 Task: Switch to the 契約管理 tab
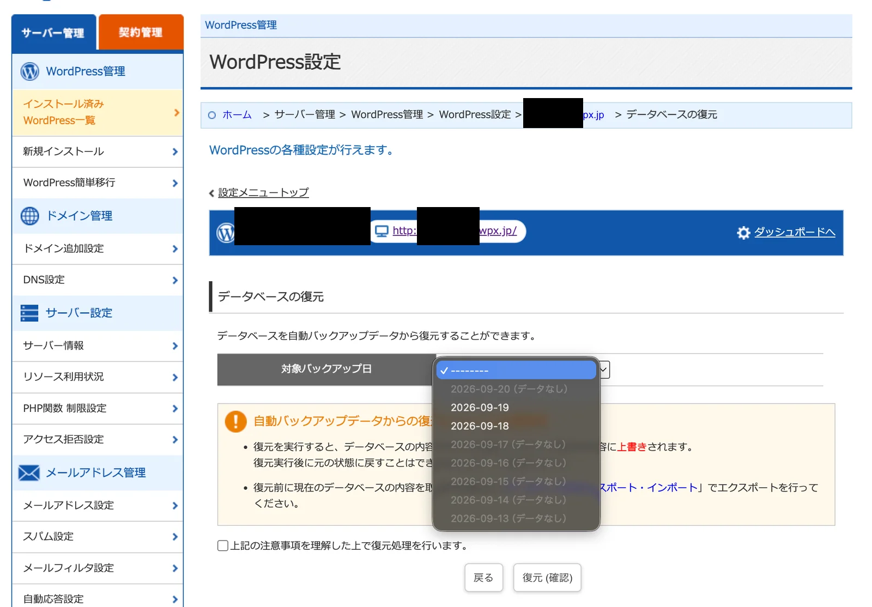coord(141,32)
